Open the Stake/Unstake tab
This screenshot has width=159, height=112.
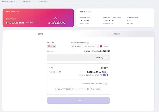(x=9, y=2)
